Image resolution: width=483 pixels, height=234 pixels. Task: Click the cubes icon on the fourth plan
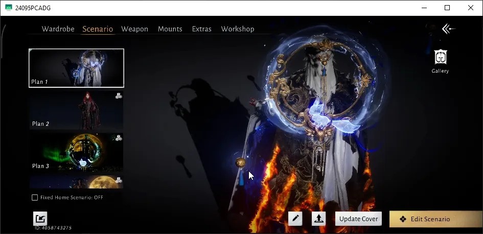point(119,180)
